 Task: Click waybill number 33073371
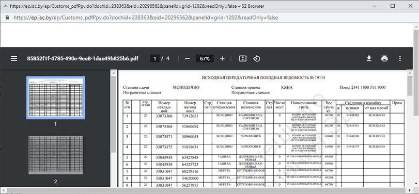click(x=164, y=137)
